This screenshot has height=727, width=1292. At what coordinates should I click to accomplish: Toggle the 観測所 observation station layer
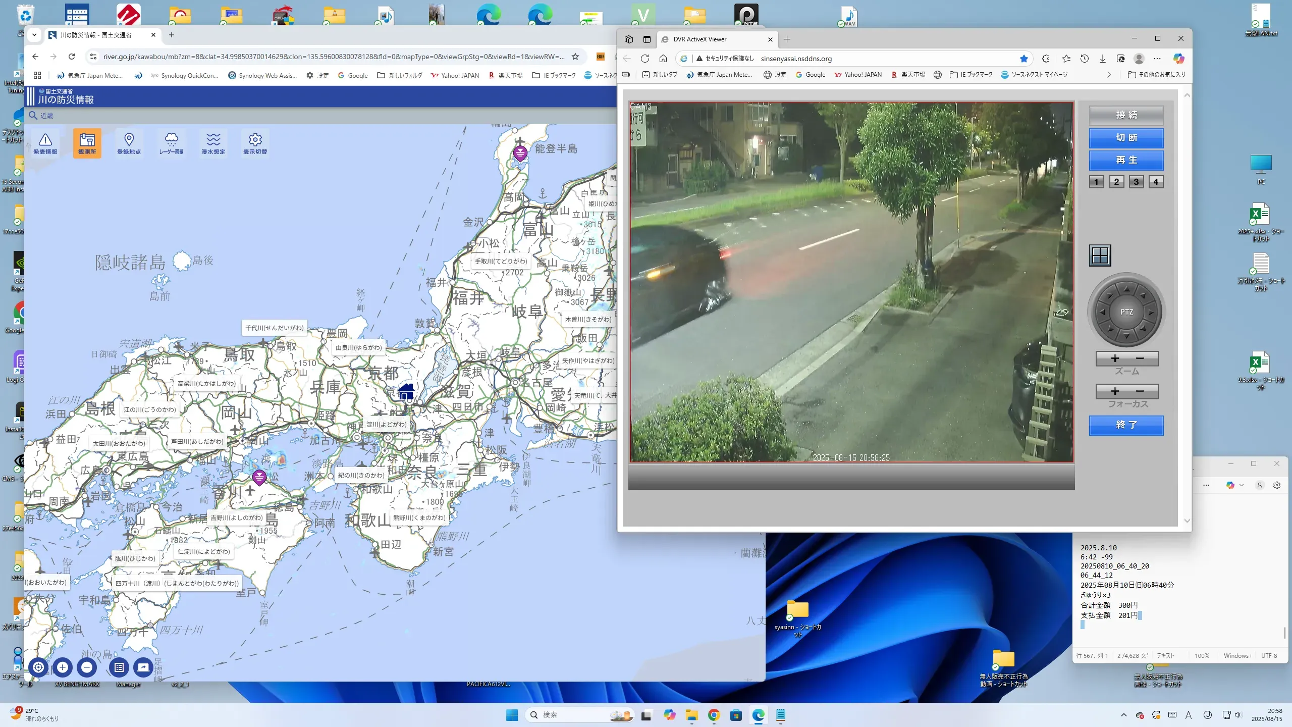[x=87, y=143]
